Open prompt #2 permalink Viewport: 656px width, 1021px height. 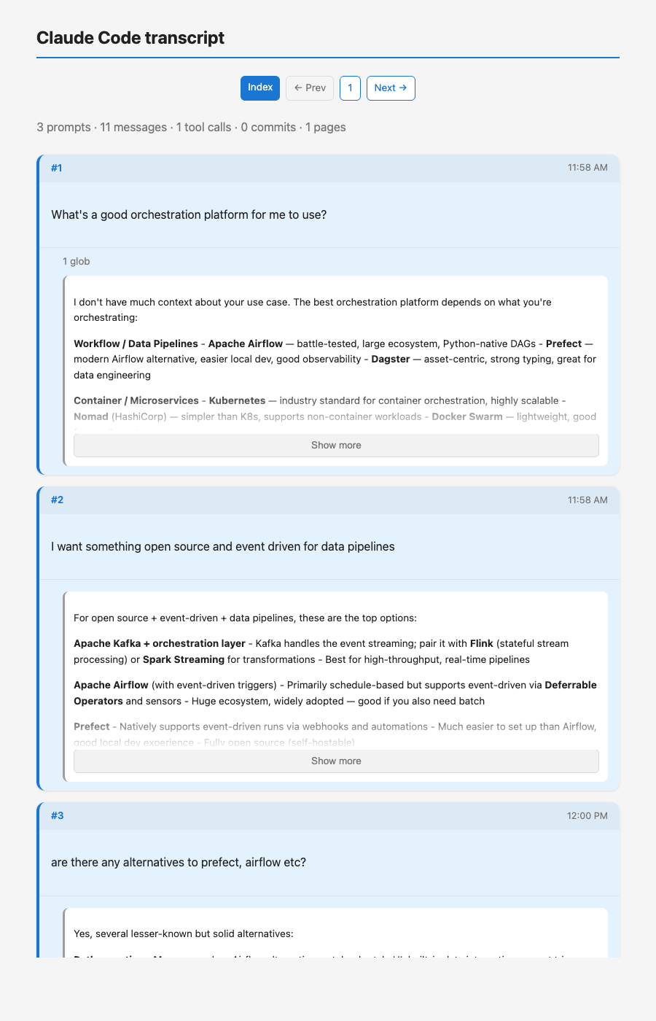pos(57,500)
